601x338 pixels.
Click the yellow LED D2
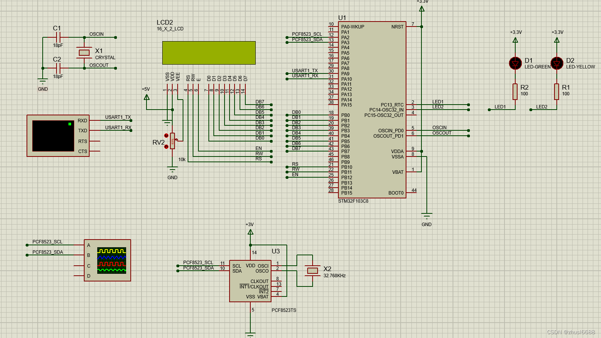pyautogui.click(x=557, y=63)
